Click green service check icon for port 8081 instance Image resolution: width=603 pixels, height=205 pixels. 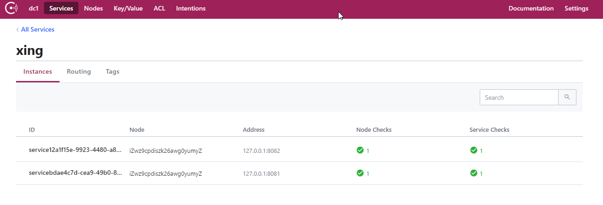(x=474, y=173)
